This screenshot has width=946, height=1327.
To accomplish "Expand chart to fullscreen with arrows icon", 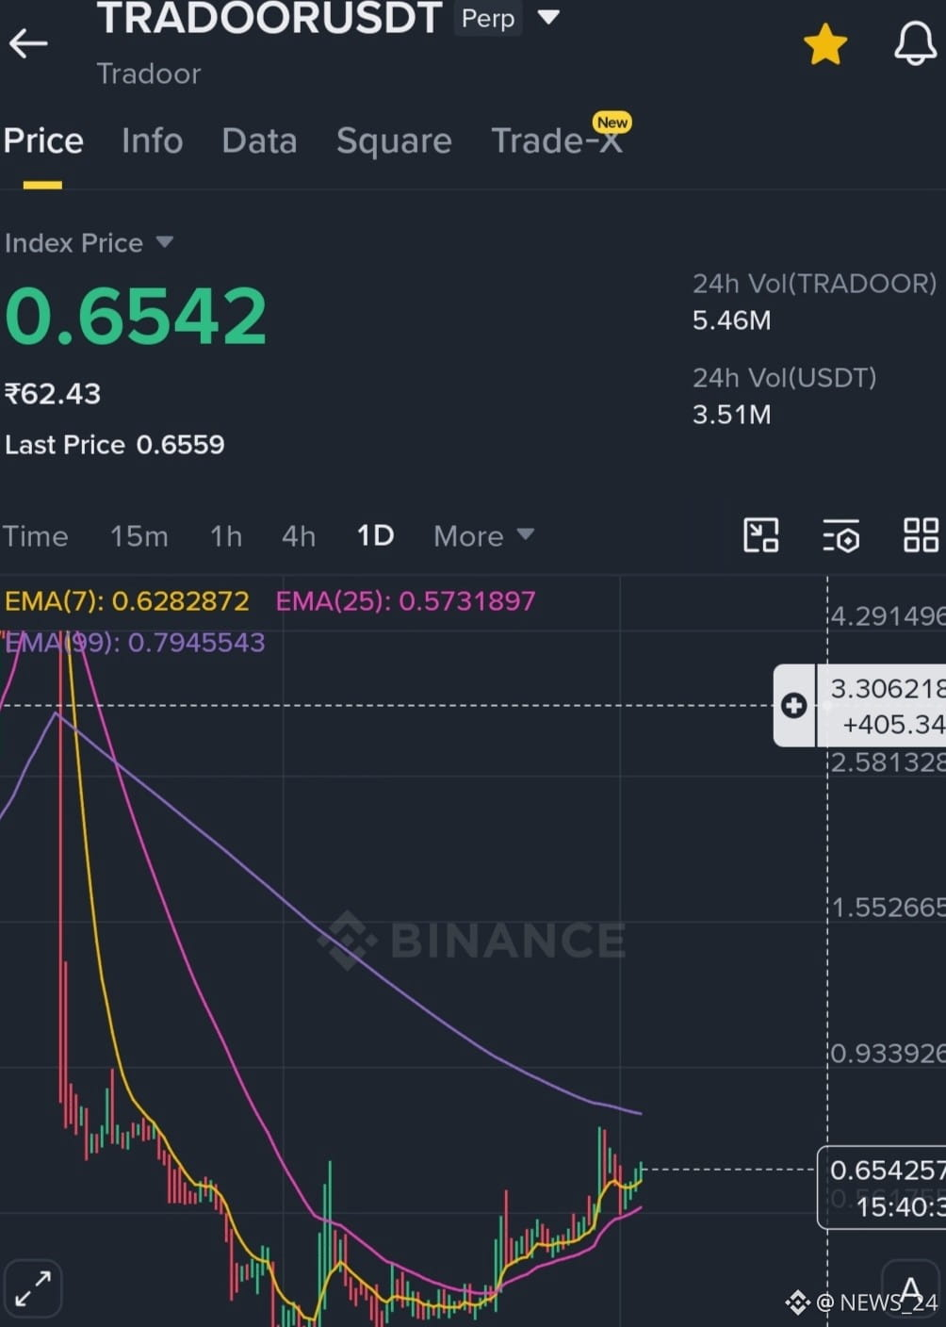I will click(33, 1288).
